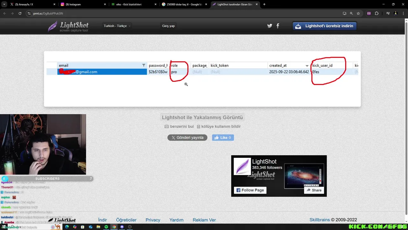The height and width of the screenshot is (230, 408).
Task: Open File Explorer from taskbar
Action: [x=98, y=227]
